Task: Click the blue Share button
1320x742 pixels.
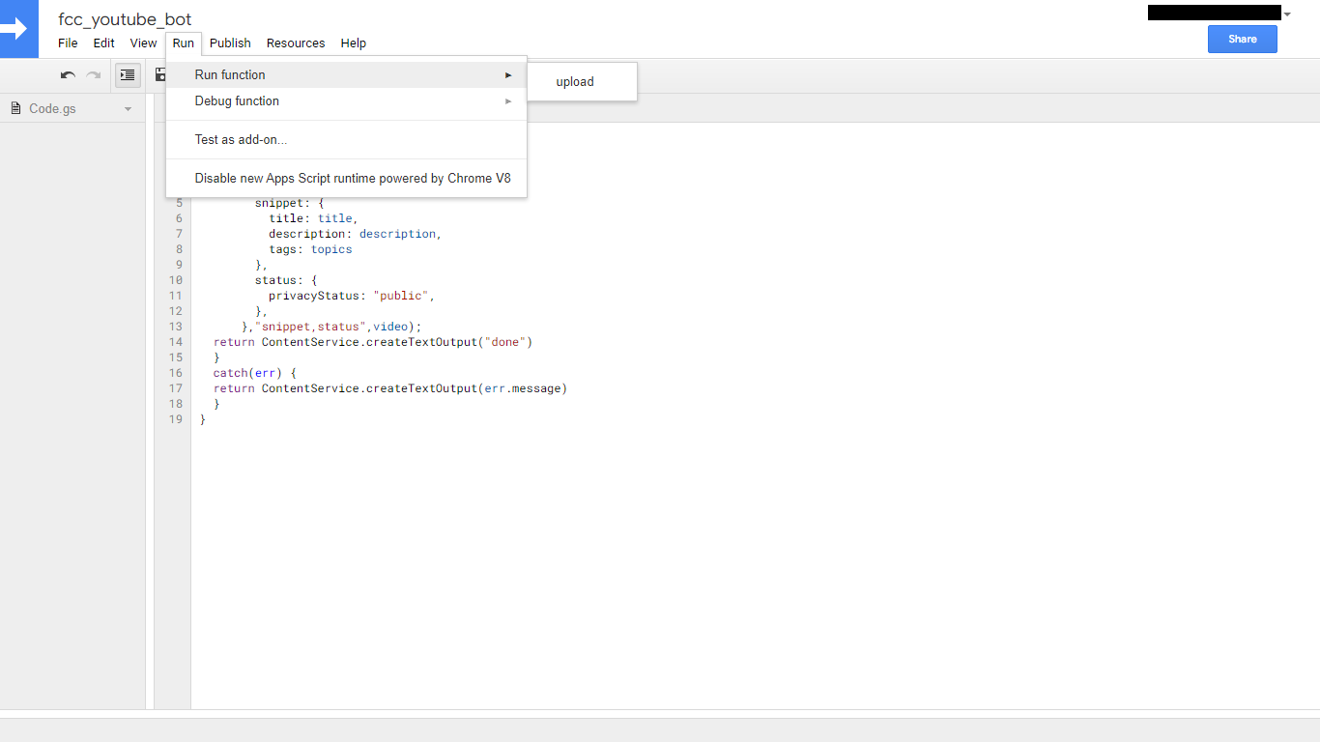Action: (1242, 40)
